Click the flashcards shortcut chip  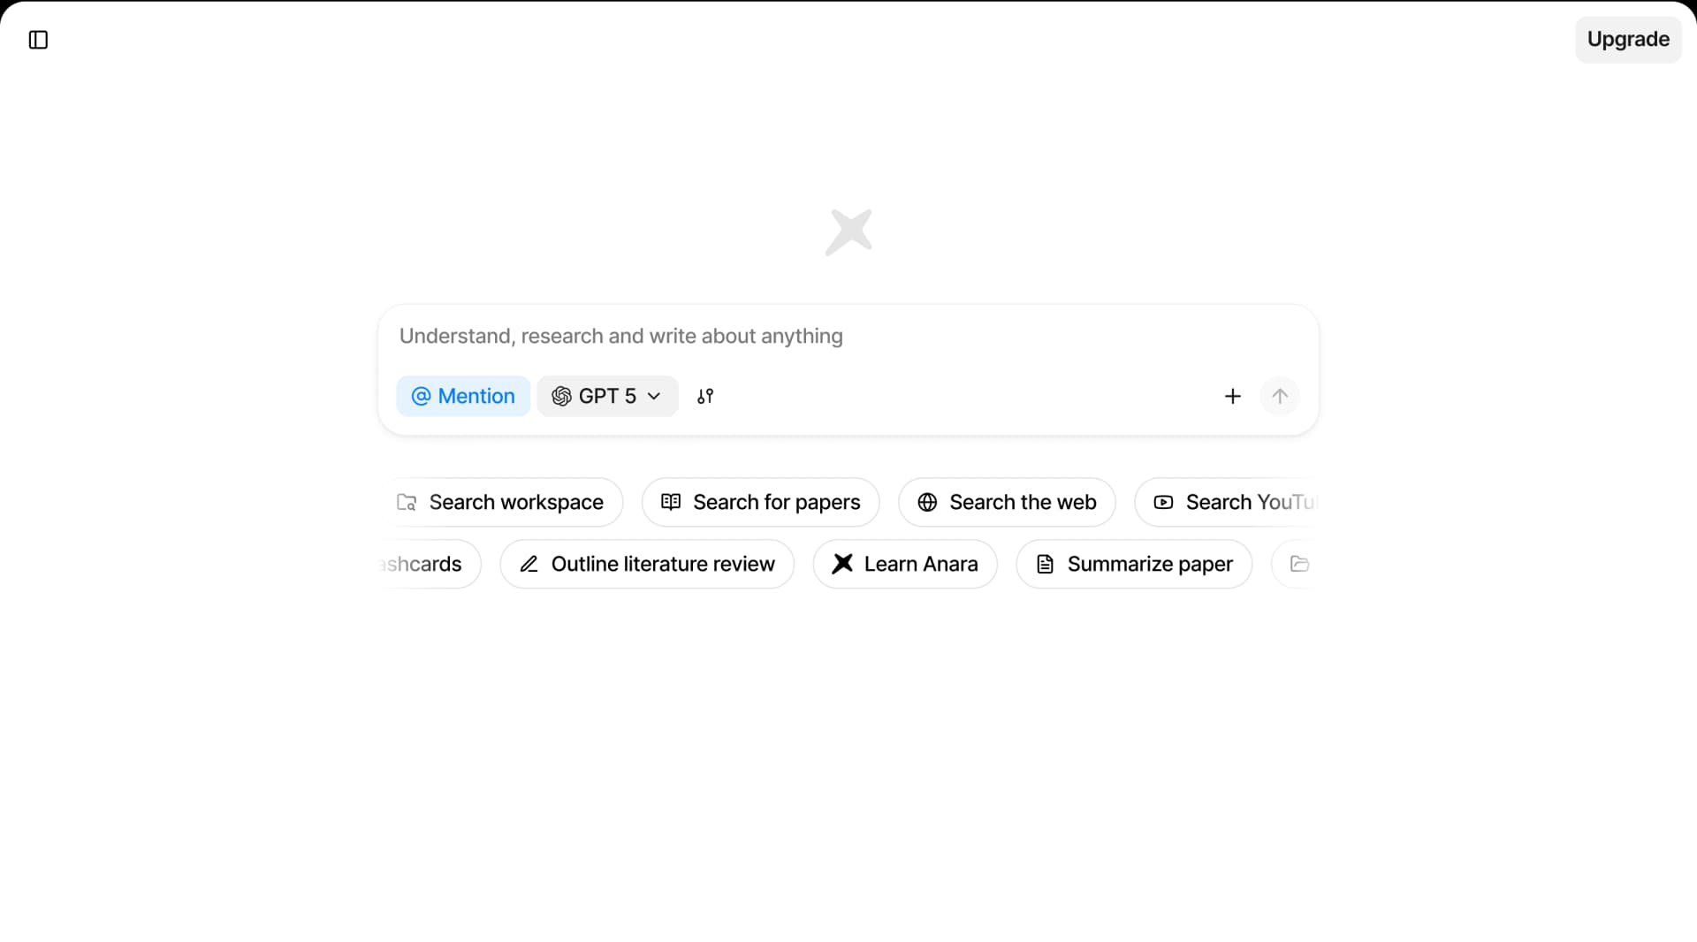tap(422, 564)
